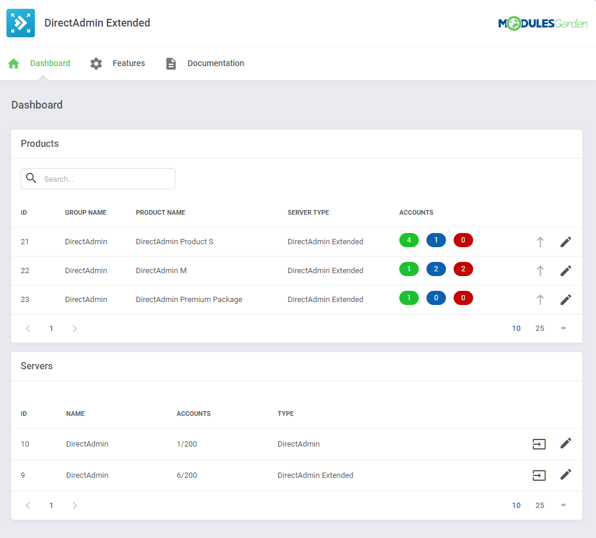
Task: Open the ModulesGarden logo link
Action: [x=542, y=24]
